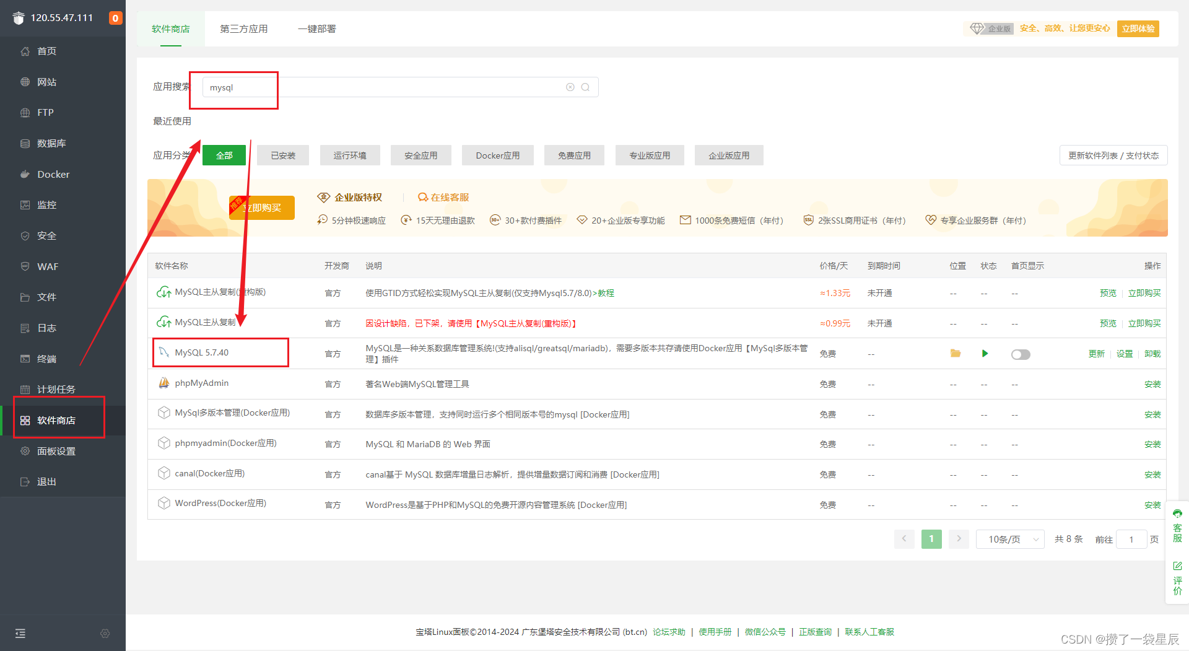Click 安装 for MySql多版本管理(Docker应用)
Viewport: 1189px width, 651px height.
click(1152, 414)
